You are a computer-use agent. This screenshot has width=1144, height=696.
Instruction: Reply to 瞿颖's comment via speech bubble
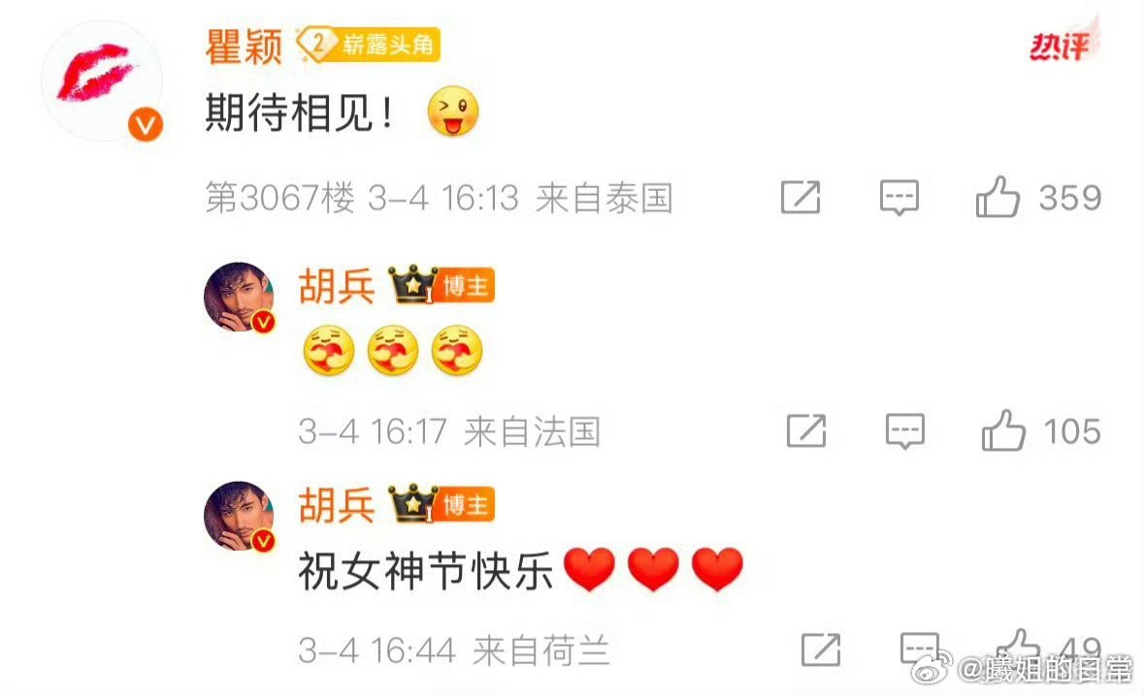click(899, 198)
